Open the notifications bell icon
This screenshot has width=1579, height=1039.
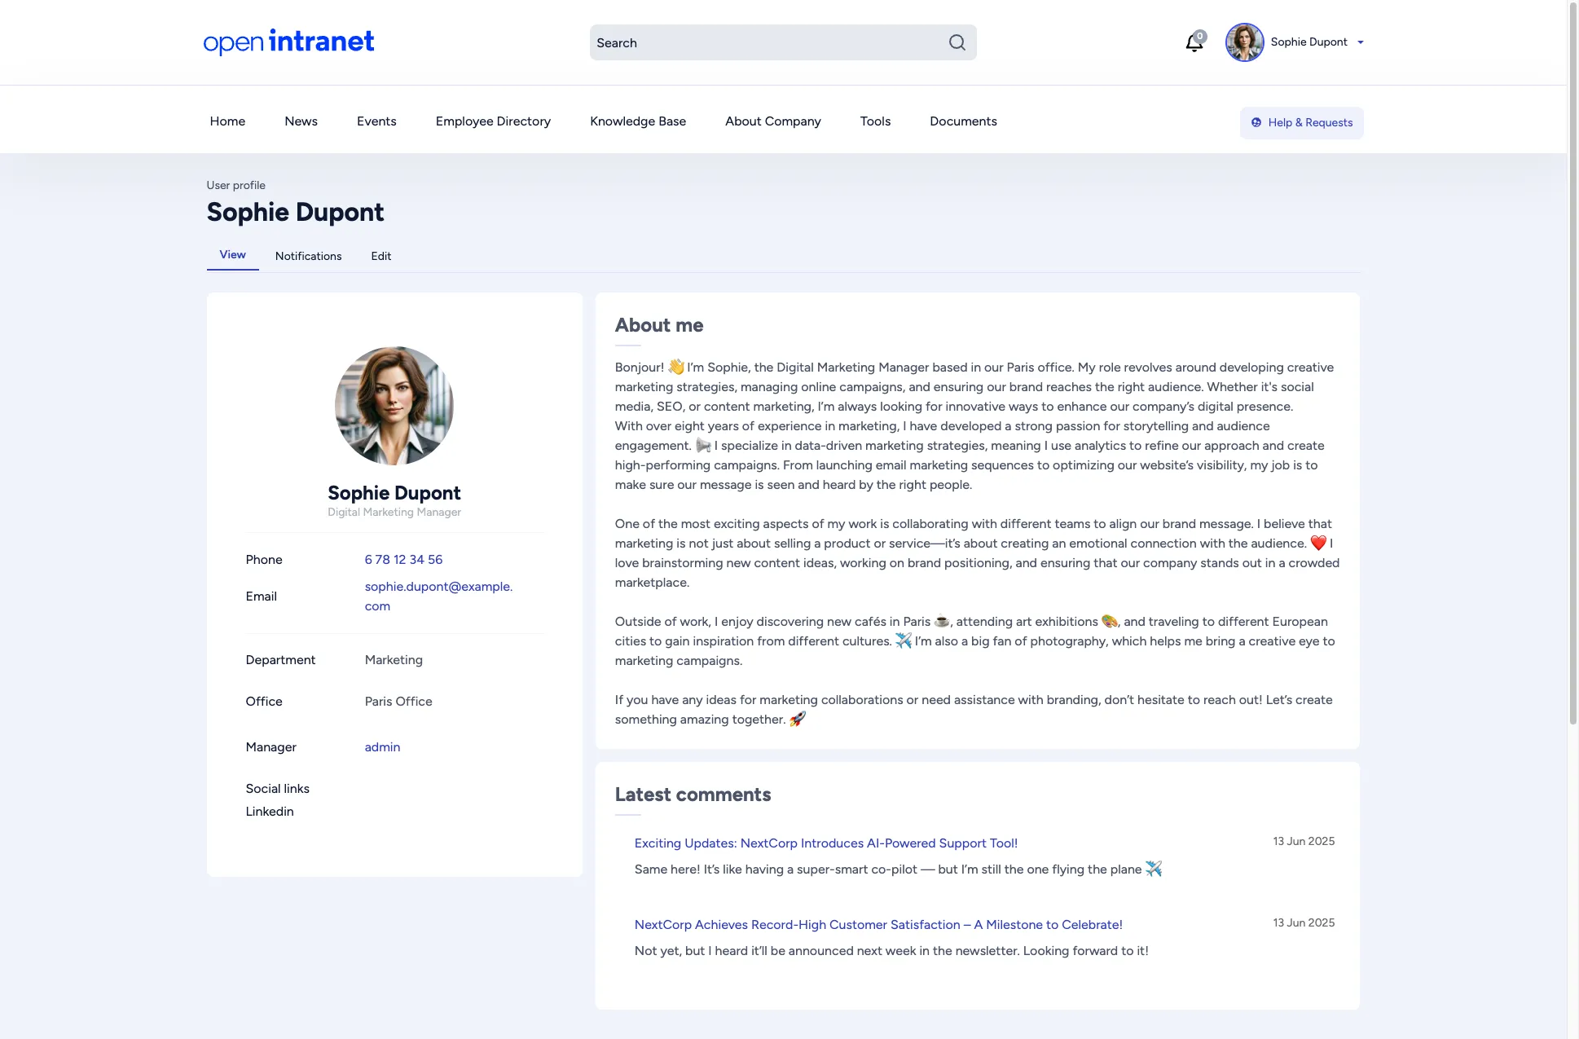pyautogui.click(x=1194, y=42)
